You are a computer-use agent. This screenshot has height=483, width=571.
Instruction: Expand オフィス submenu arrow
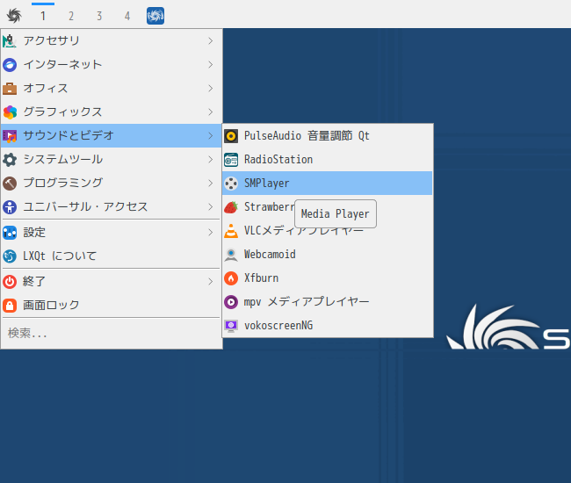(x=211, y=89)
